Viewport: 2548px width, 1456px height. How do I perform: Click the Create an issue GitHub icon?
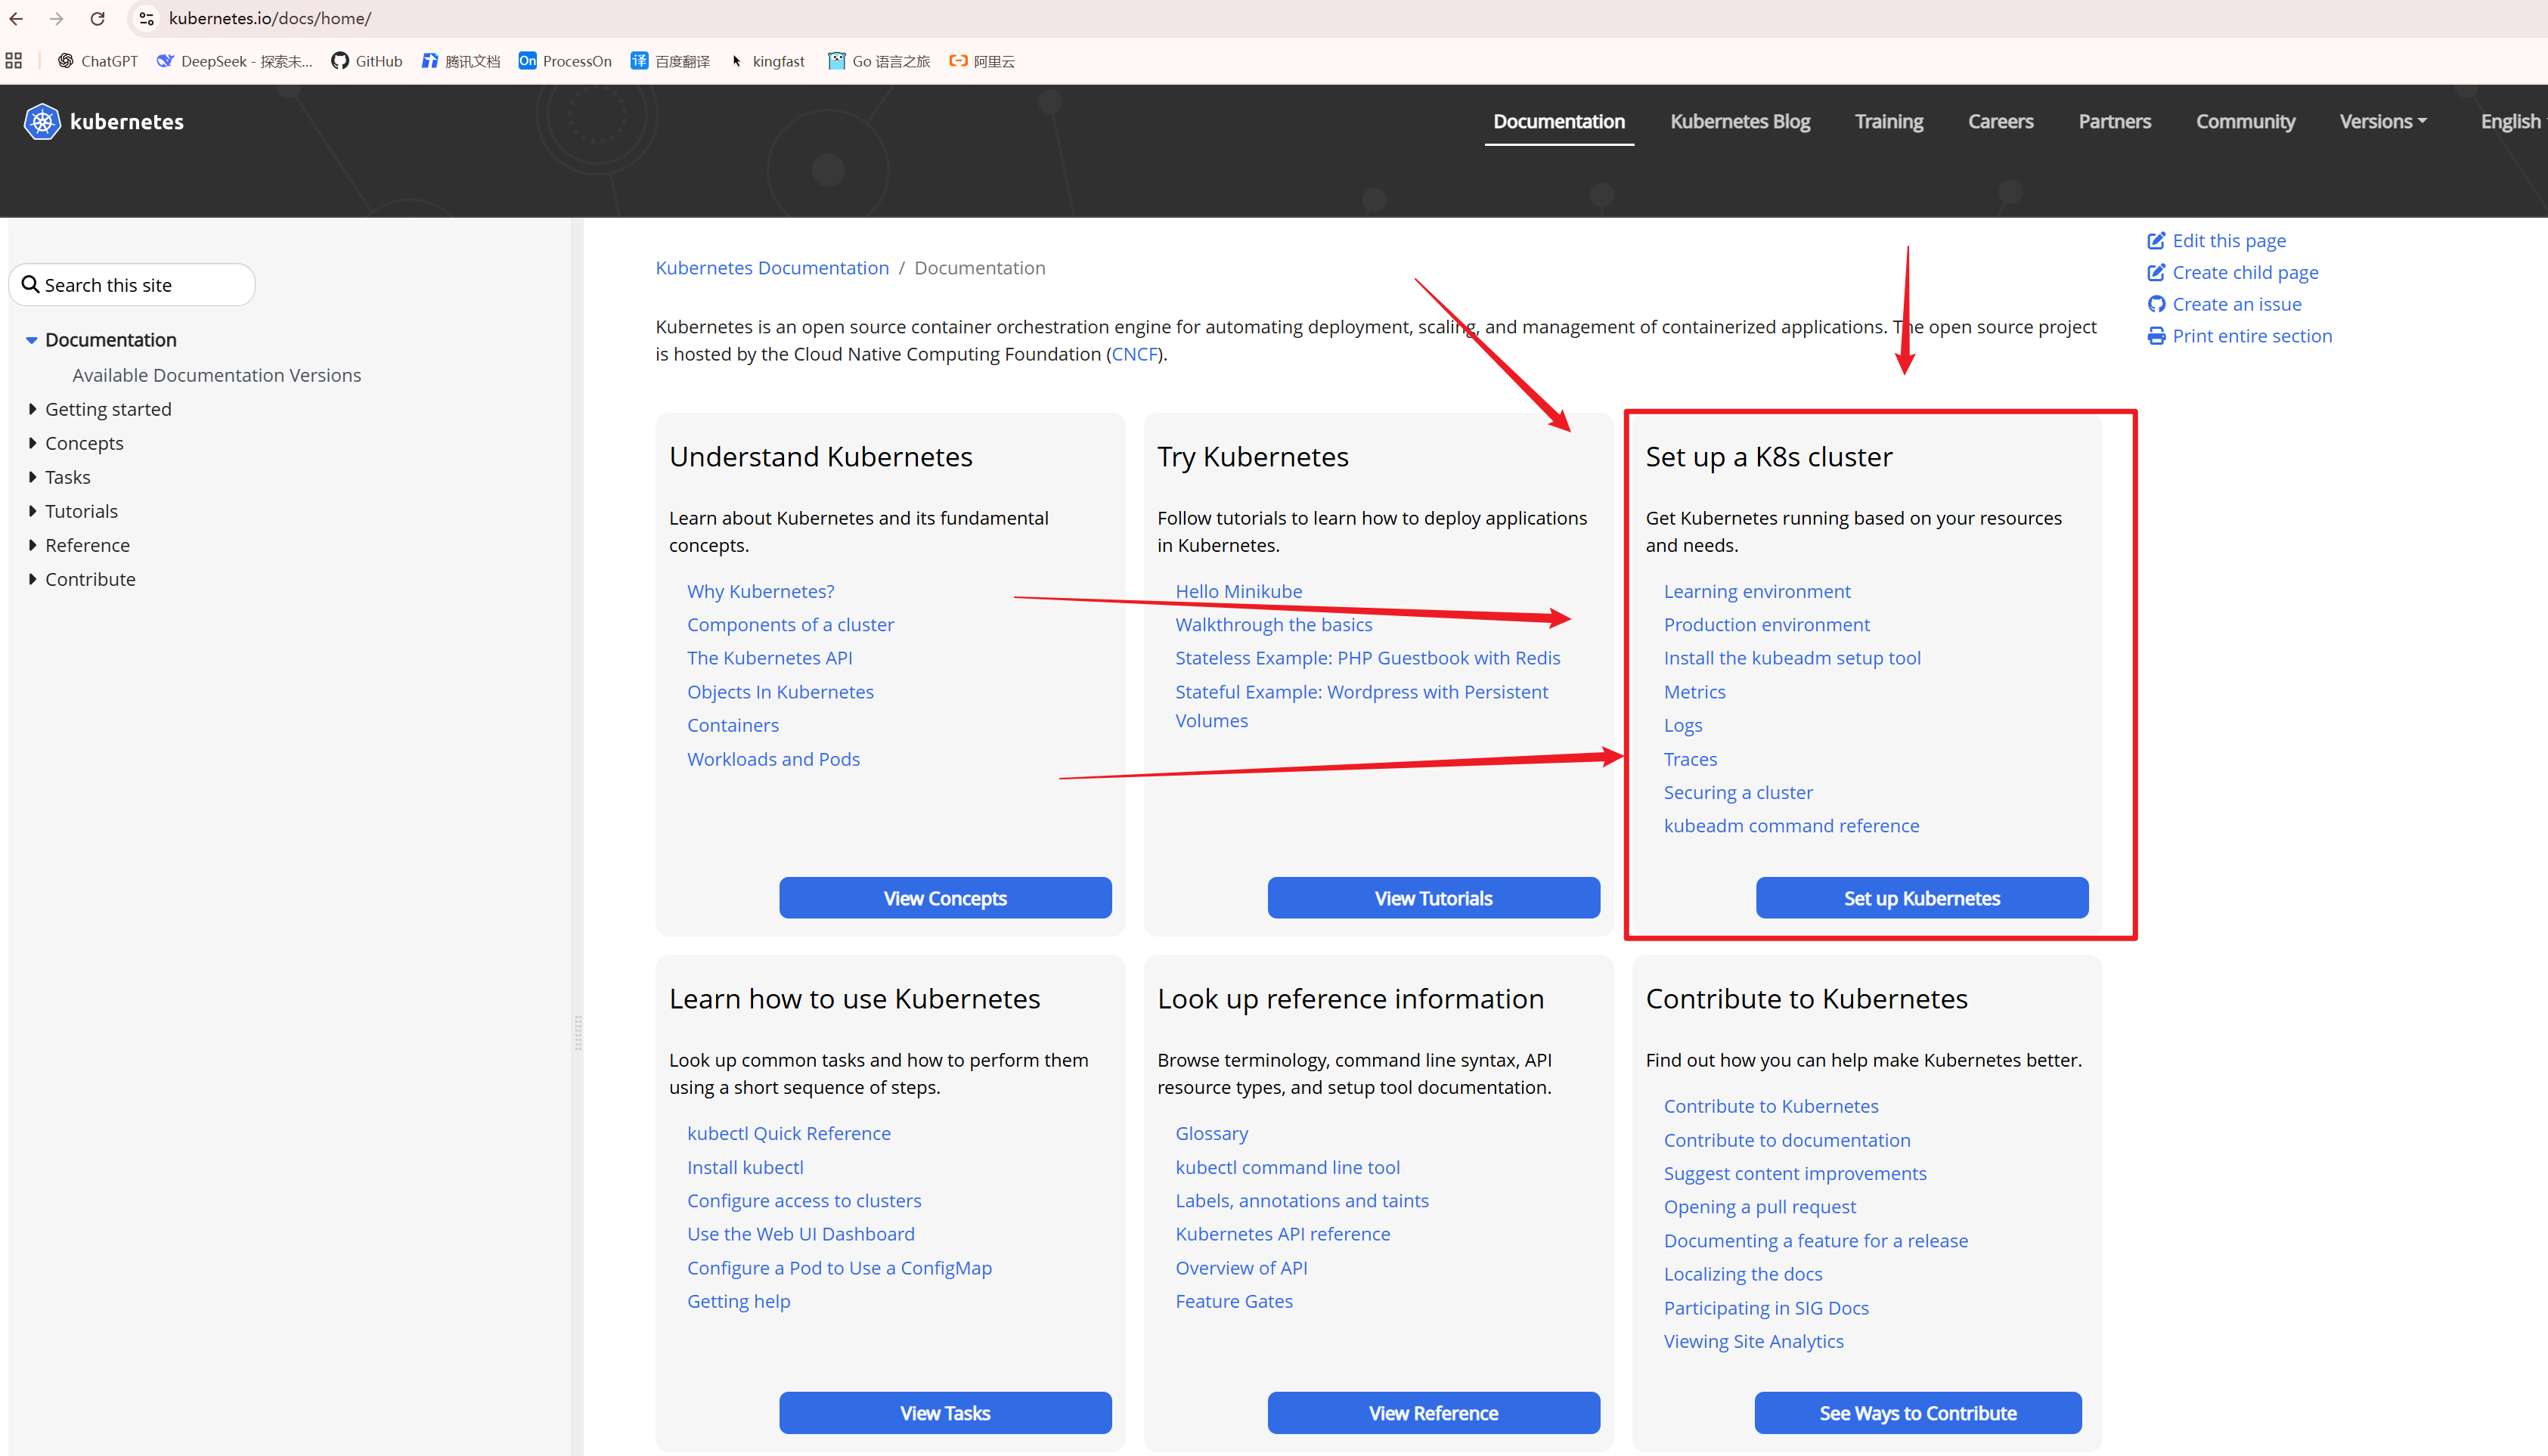click(x=2156, y=304)
